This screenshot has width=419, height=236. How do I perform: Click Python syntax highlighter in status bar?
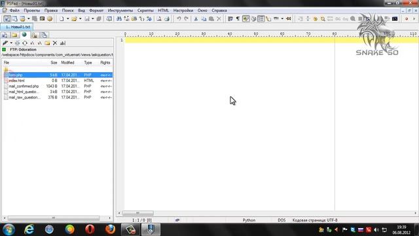coord(249,220)
